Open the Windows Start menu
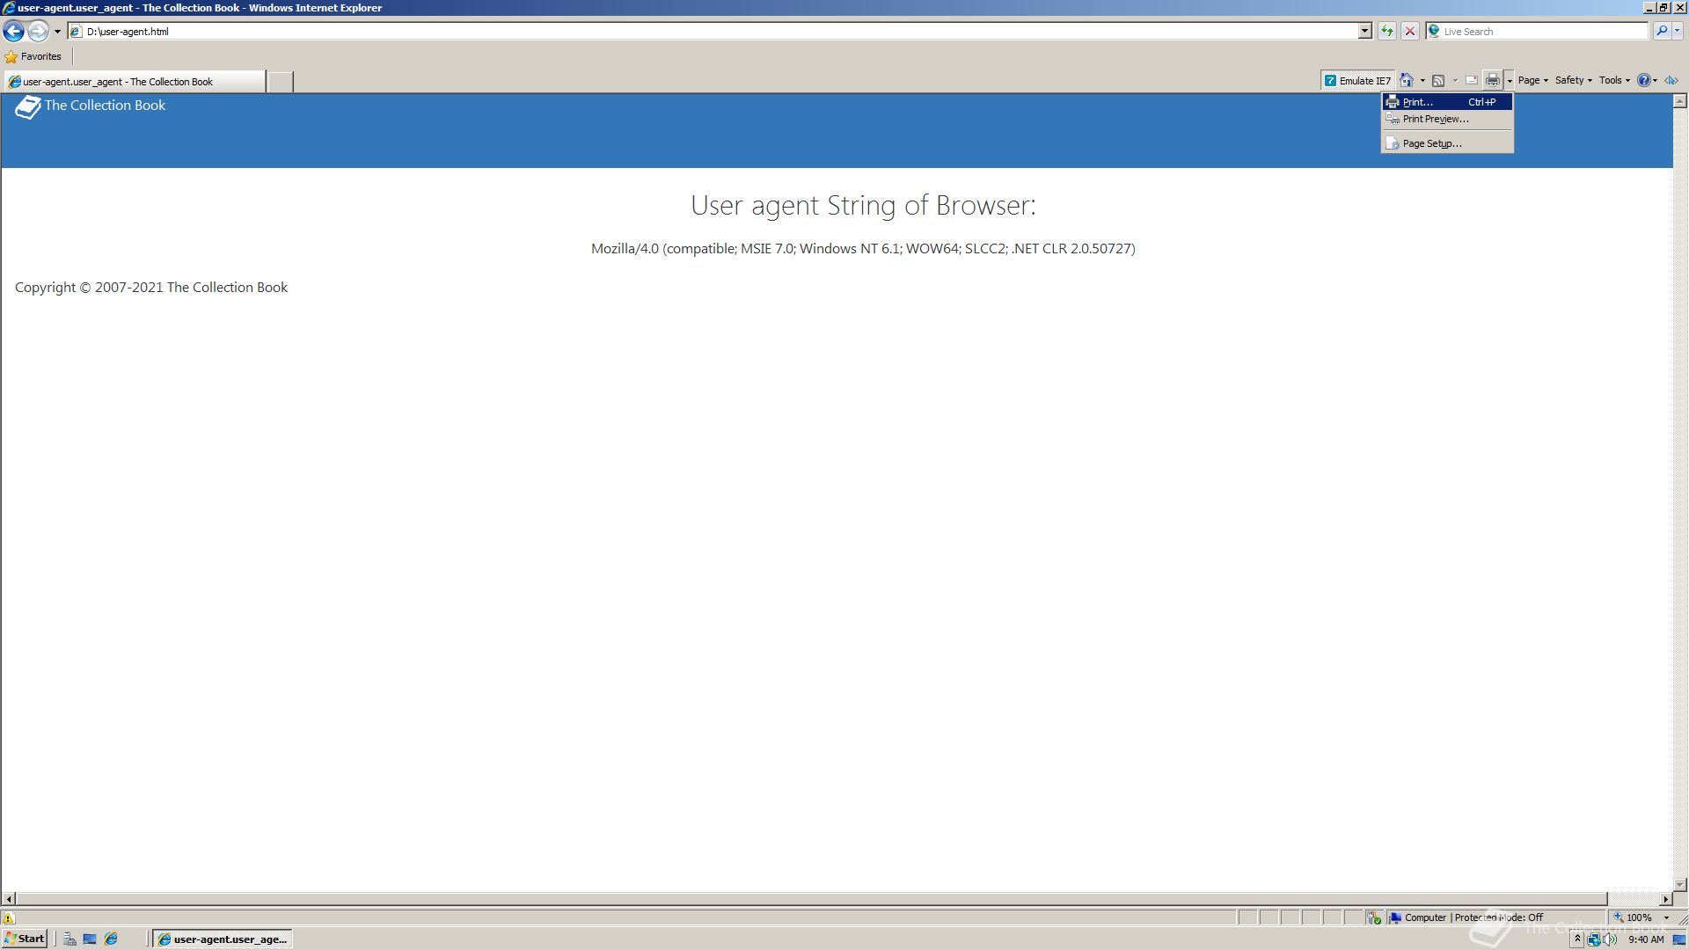Image resolution: width=1689 pixels, height=950 pixels. 25,939
